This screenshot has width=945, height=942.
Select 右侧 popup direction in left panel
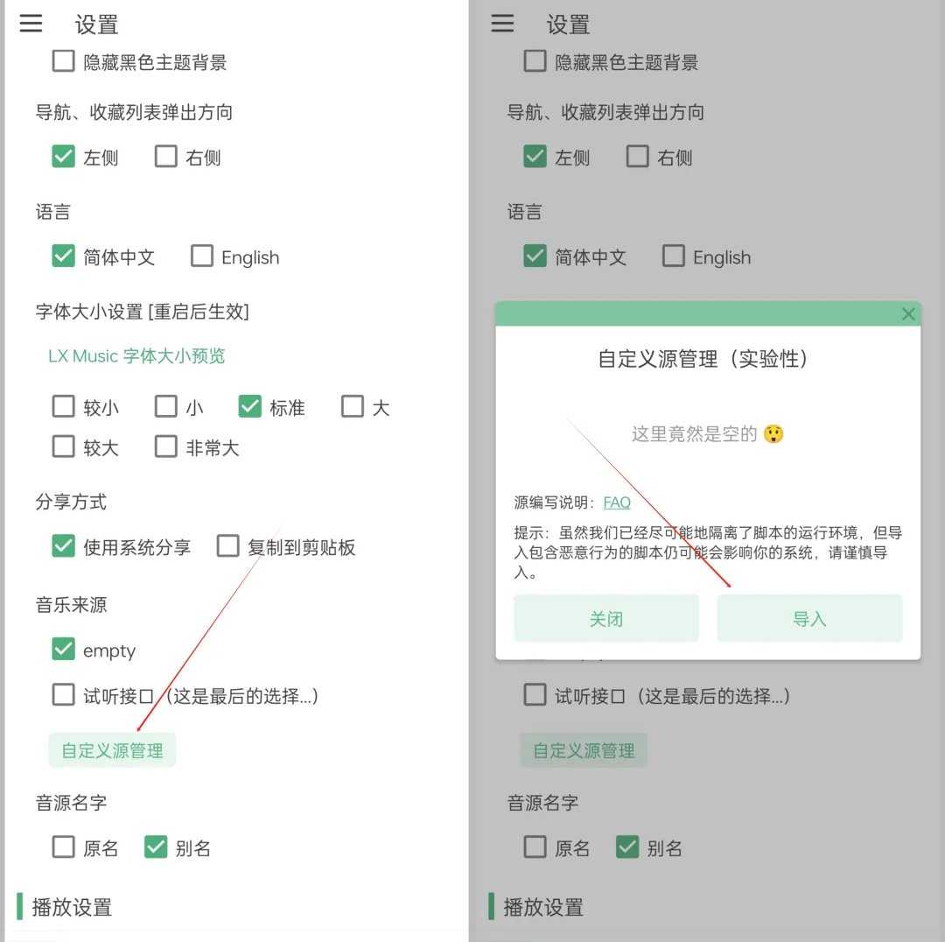[165, 156]
